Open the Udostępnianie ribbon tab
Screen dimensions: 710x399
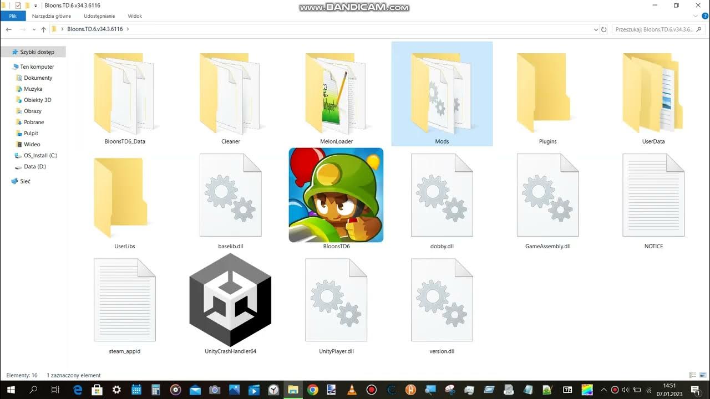point(99,16)
